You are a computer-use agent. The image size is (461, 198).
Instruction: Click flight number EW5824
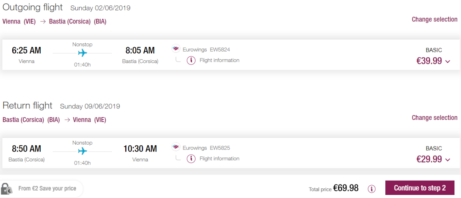[220, 50]
